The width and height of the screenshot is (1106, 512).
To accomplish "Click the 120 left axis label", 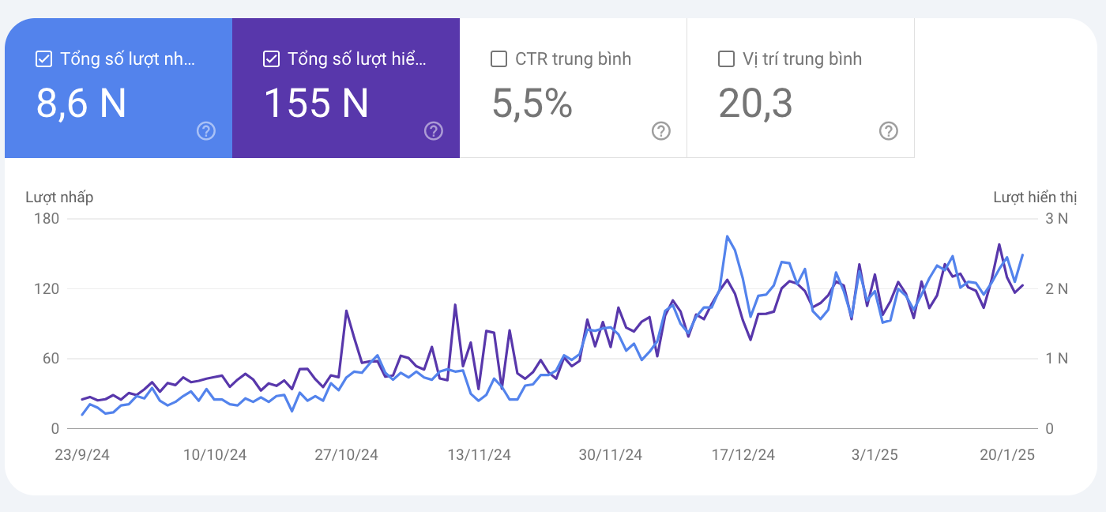I will [47, 289].
